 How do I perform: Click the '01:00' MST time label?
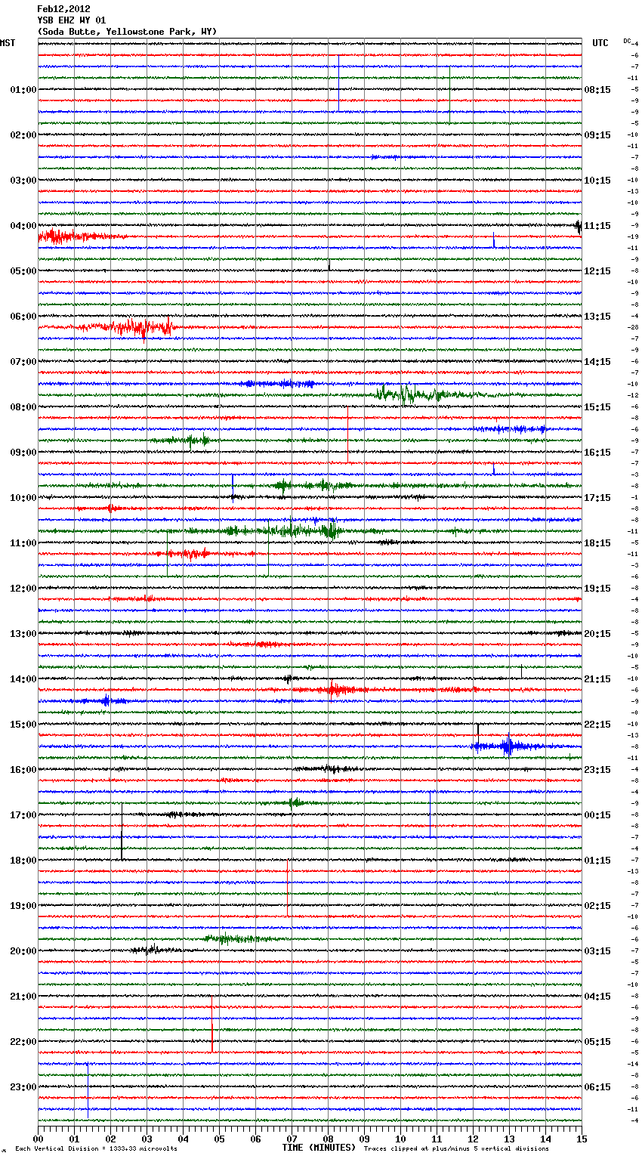pos(23,90)
